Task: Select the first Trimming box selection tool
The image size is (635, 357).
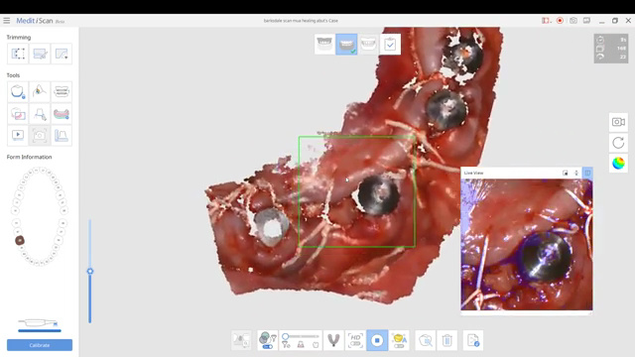Action: pos(18,54)
